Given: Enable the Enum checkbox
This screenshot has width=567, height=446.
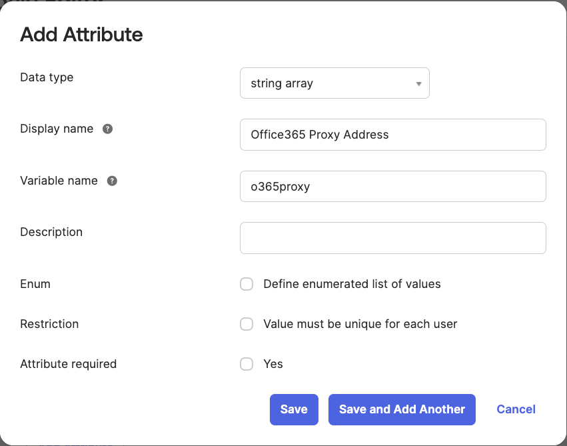Looking at the screenshot, I should [247, 284].
